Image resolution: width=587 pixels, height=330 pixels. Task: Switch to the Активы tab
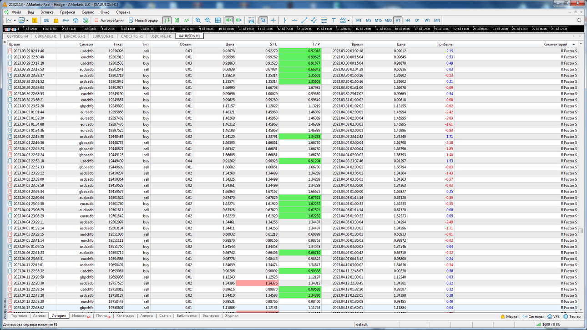[x=40, y=315]
